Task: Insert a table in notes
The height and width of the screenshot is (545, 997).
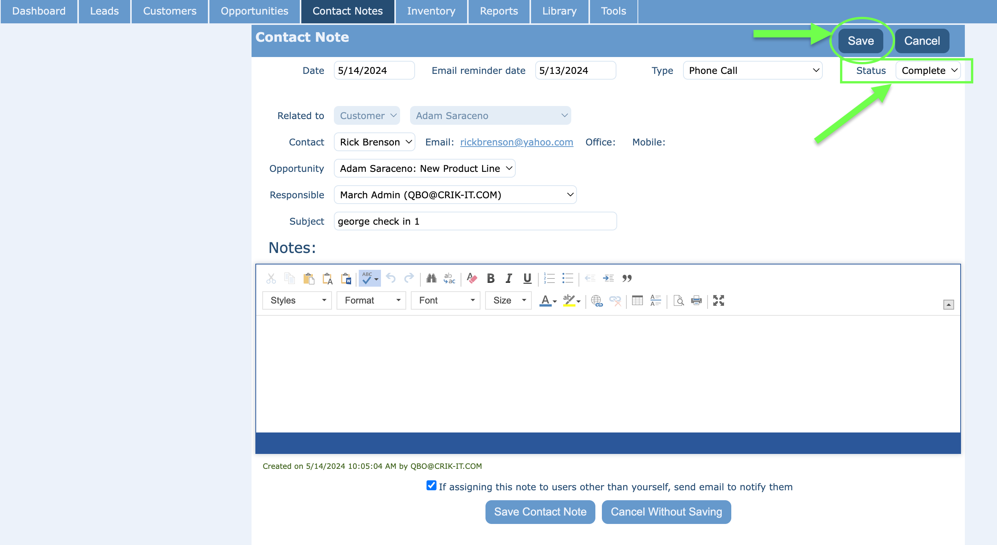Action: click(x=637, y=300)
